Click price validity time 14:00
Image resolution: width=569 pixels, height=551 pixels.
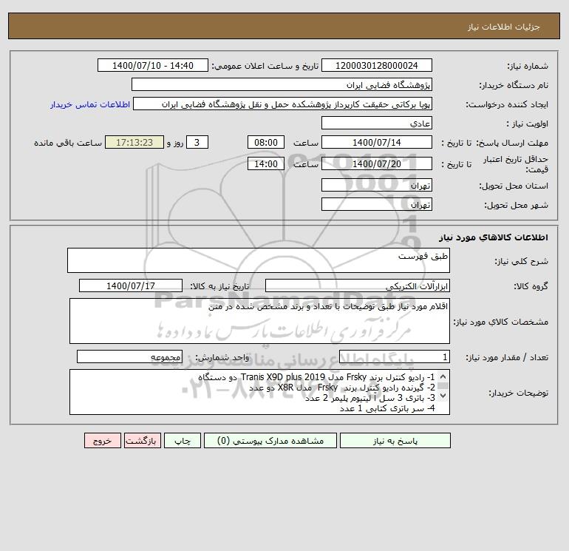pos(266,163)
